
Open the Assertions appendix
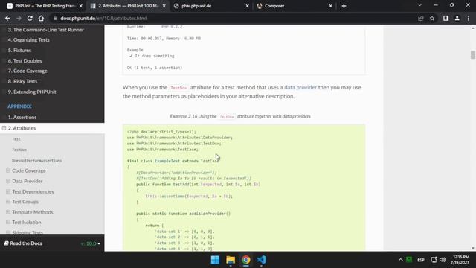tap(22, 118)
